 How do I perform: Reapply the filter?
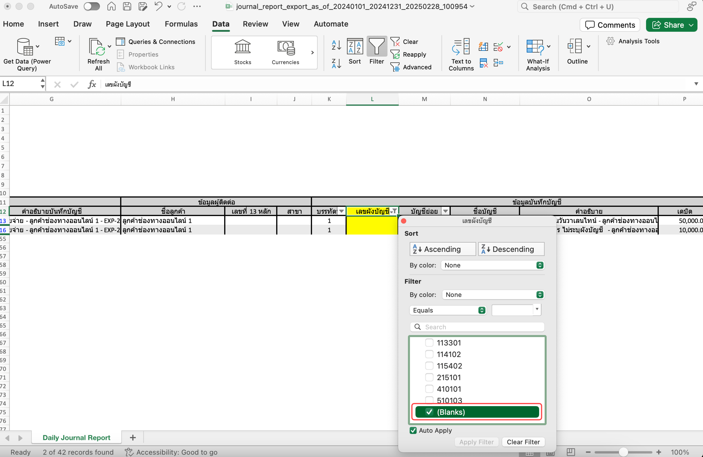coord(408,54)
